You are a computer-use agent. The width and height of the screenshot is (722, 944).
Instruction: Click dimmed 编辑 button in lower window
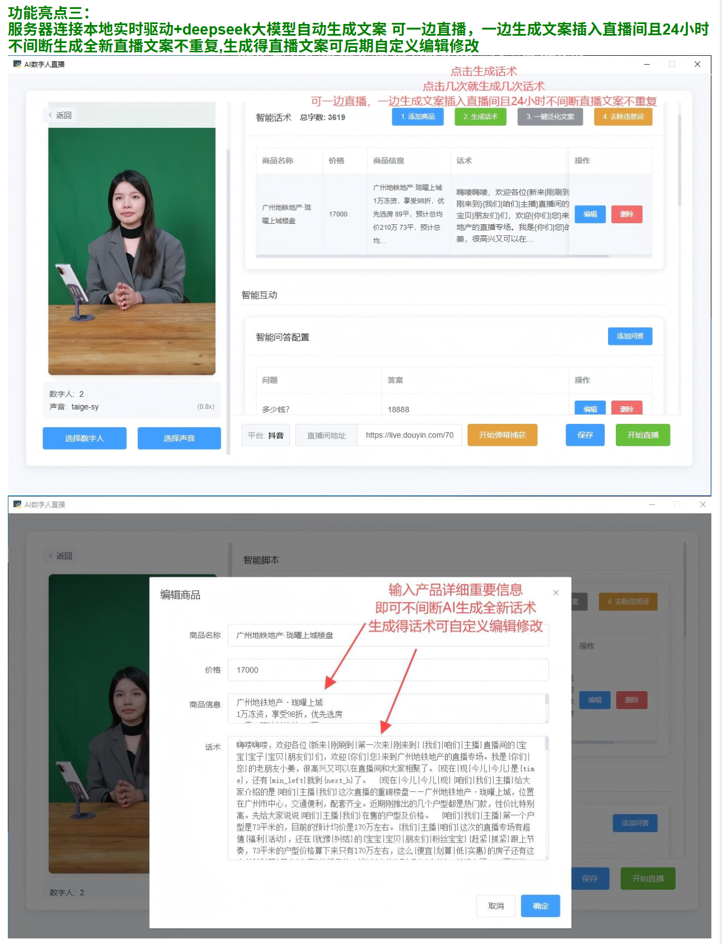[x=595, y=700]
